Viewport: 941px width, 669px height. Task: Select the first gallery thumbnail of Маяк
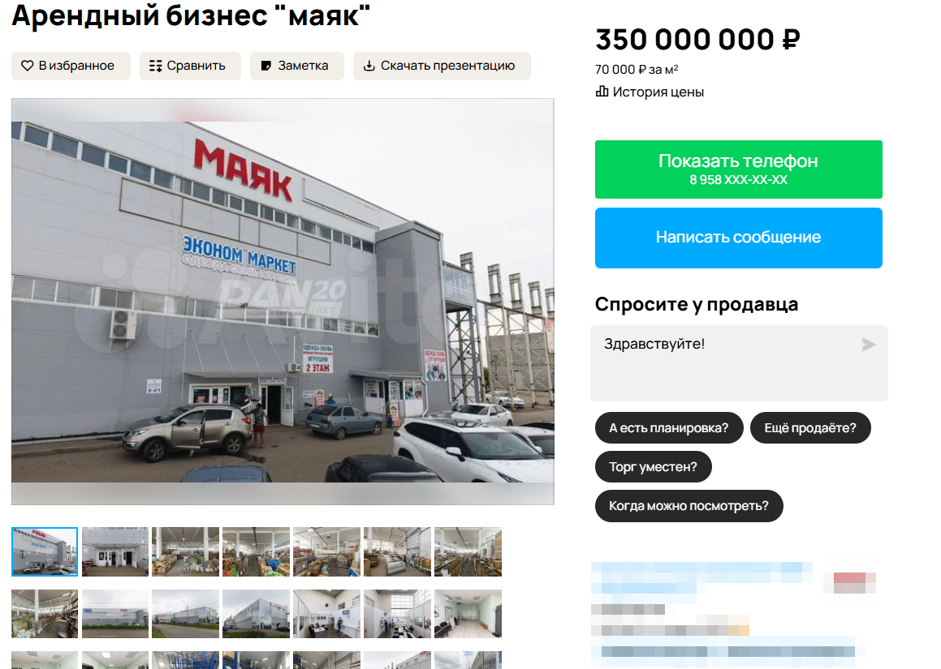(x=45, y=551)
